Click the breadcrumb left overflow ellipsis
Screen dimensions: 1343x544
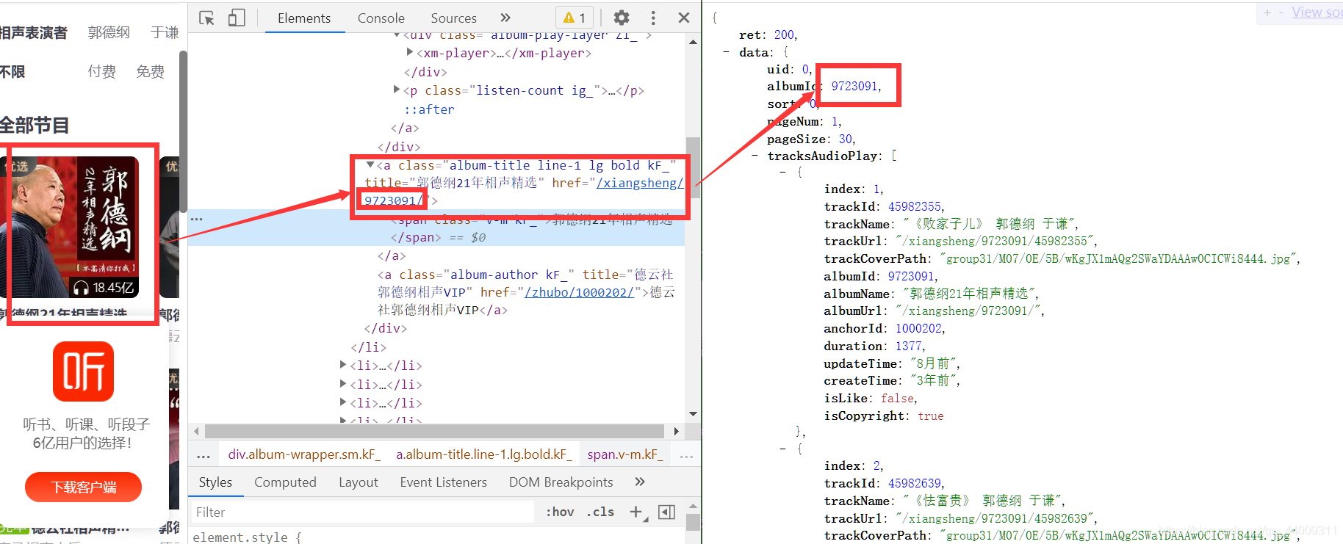204,455
